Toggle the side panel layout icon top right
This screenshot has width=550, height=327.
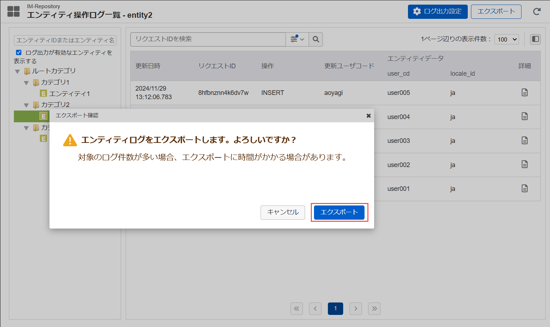[535, 39]
